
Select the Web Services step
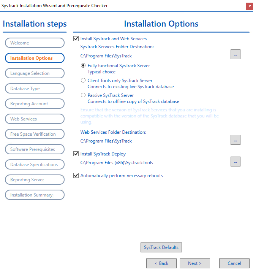pyautogui.click(x=35, y=119)
